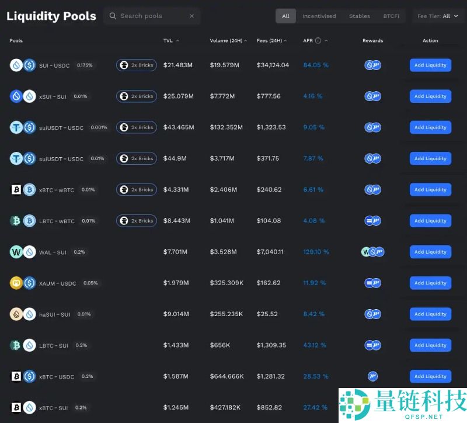Click the rewards icons on WAL-SUI row
This screenshot has width=467, height=423.
(x=372, y=252)
